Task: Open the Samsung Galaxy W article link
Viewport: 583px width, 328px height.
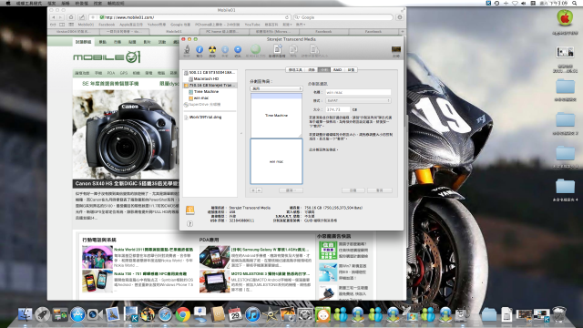Action: coord(270,250)
